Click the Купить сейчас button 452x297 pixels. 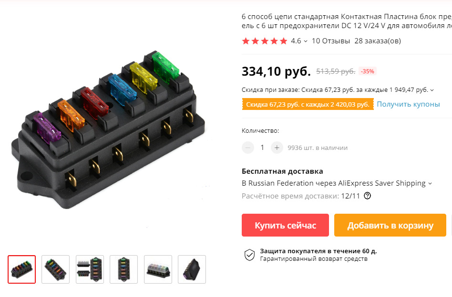click(x=285, y=225)
